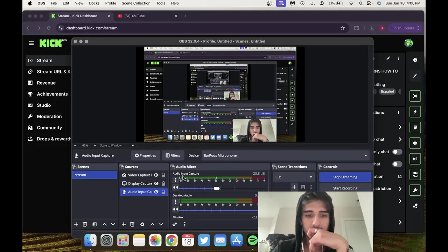The width and height of the screenshot is (448, 252).
Task: Open the notes icon in Kick's right toolbar
Action: point(415,127)
